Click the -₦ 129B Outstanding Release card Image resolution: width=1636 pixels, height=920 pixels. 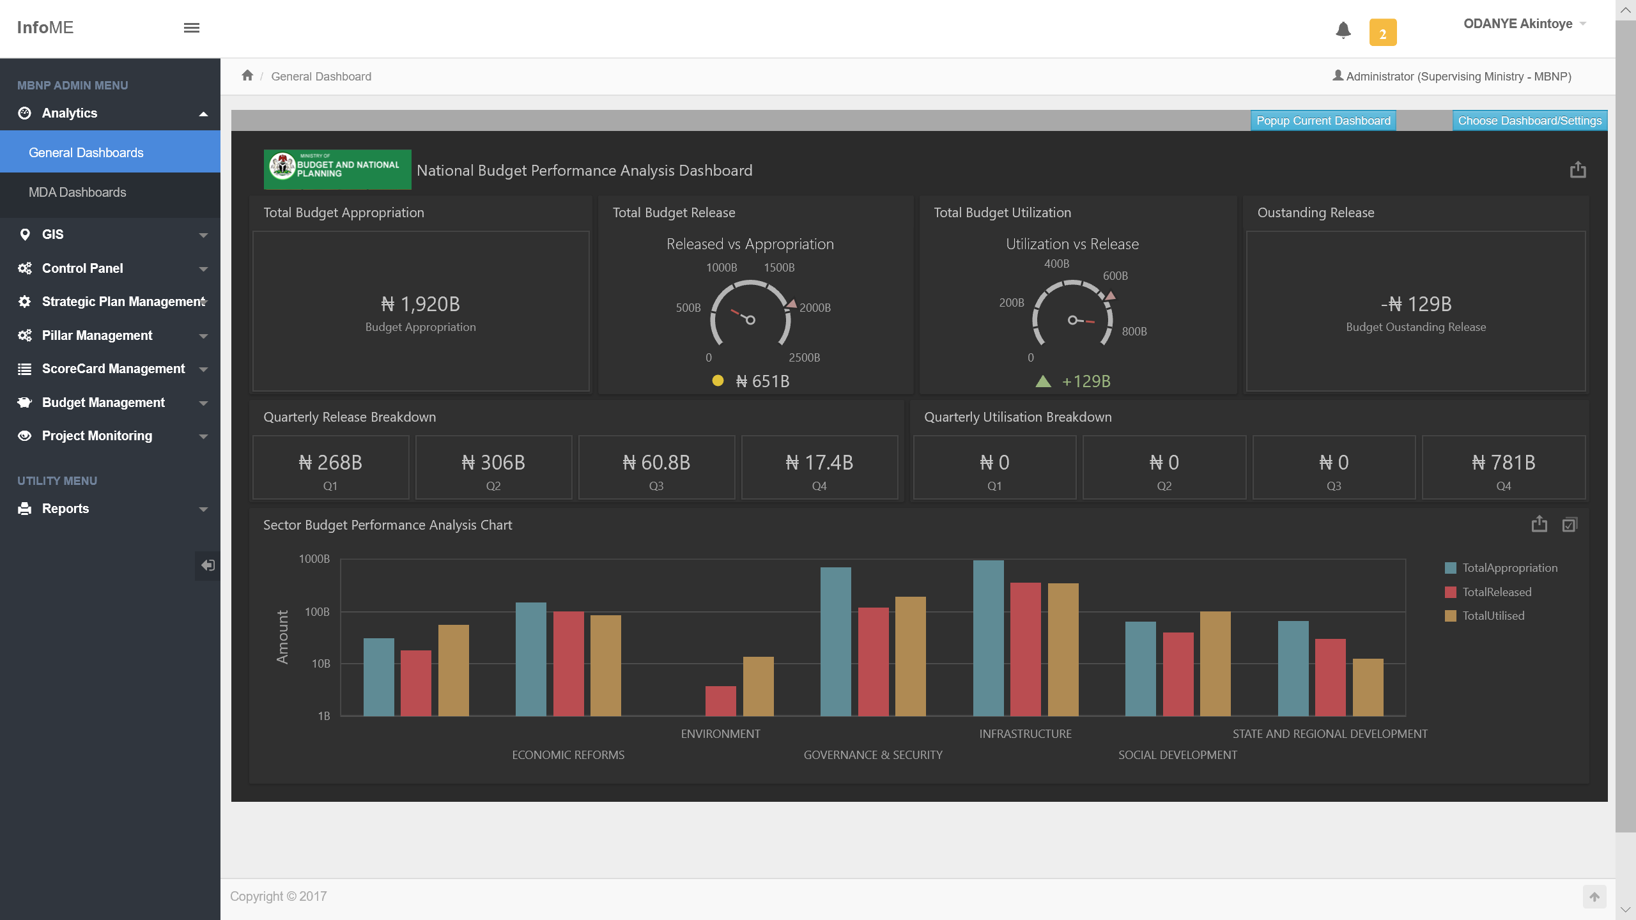1416,311
